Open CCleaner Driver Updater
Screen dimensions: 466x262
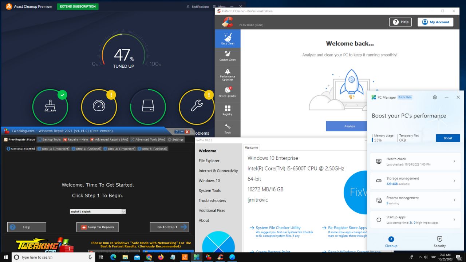tap(228, 92)
